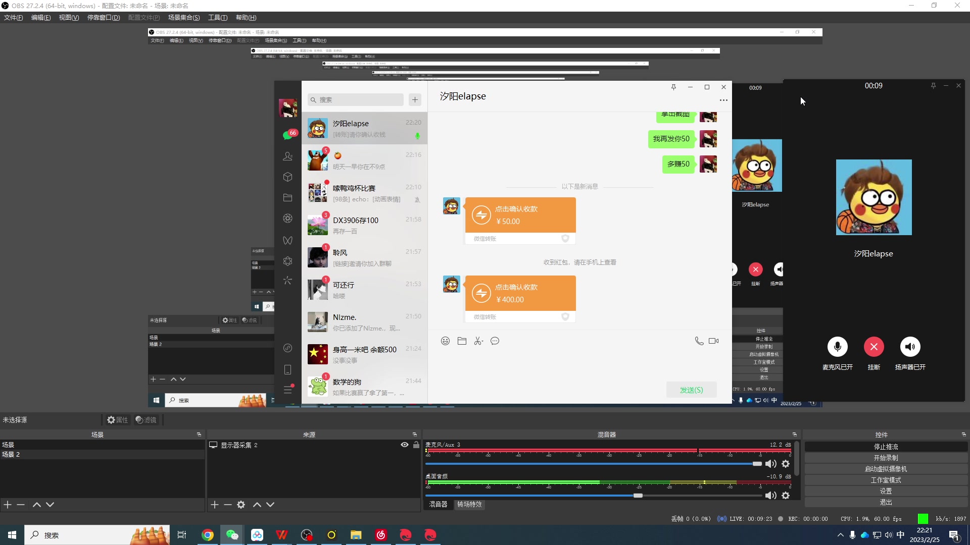The width and height of the screenshot is (970, 545).
Task: Show hidden icons chevron in system tray
Action: (841, 535)
